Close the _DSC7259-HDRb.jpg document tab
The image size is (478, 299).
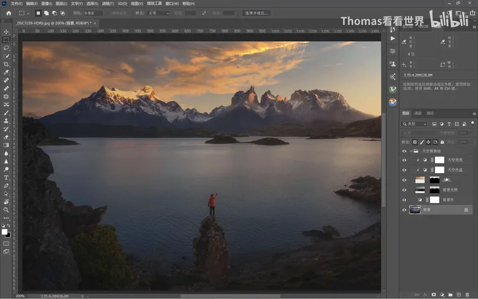click(95, 23)
